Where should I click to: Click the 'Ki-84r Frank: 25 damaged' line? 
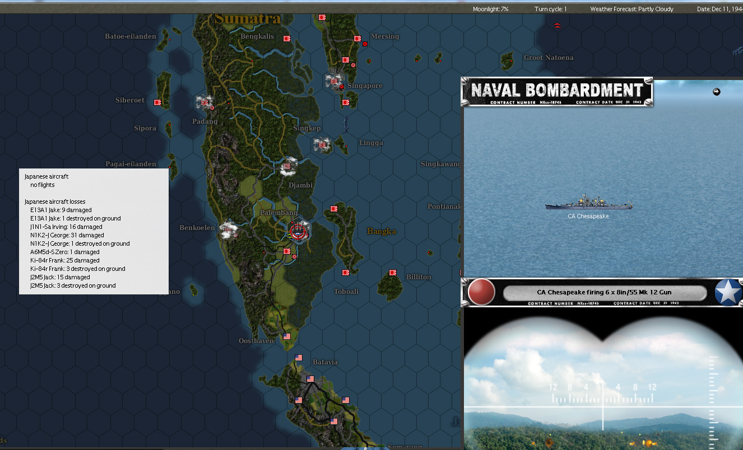[65, 260]
